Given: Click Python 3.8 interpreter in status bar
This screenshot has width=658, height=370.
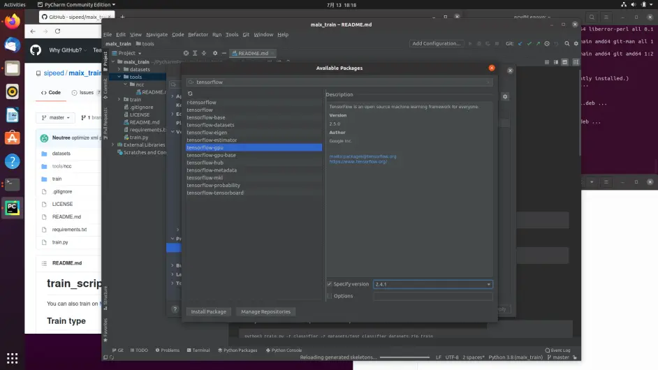Looking at the screenshot, I should tap(516, 357).
